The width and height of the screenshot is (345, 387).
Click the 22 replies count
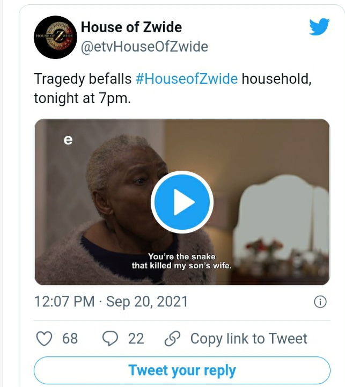pyautogui.click(x=136, y=338)
